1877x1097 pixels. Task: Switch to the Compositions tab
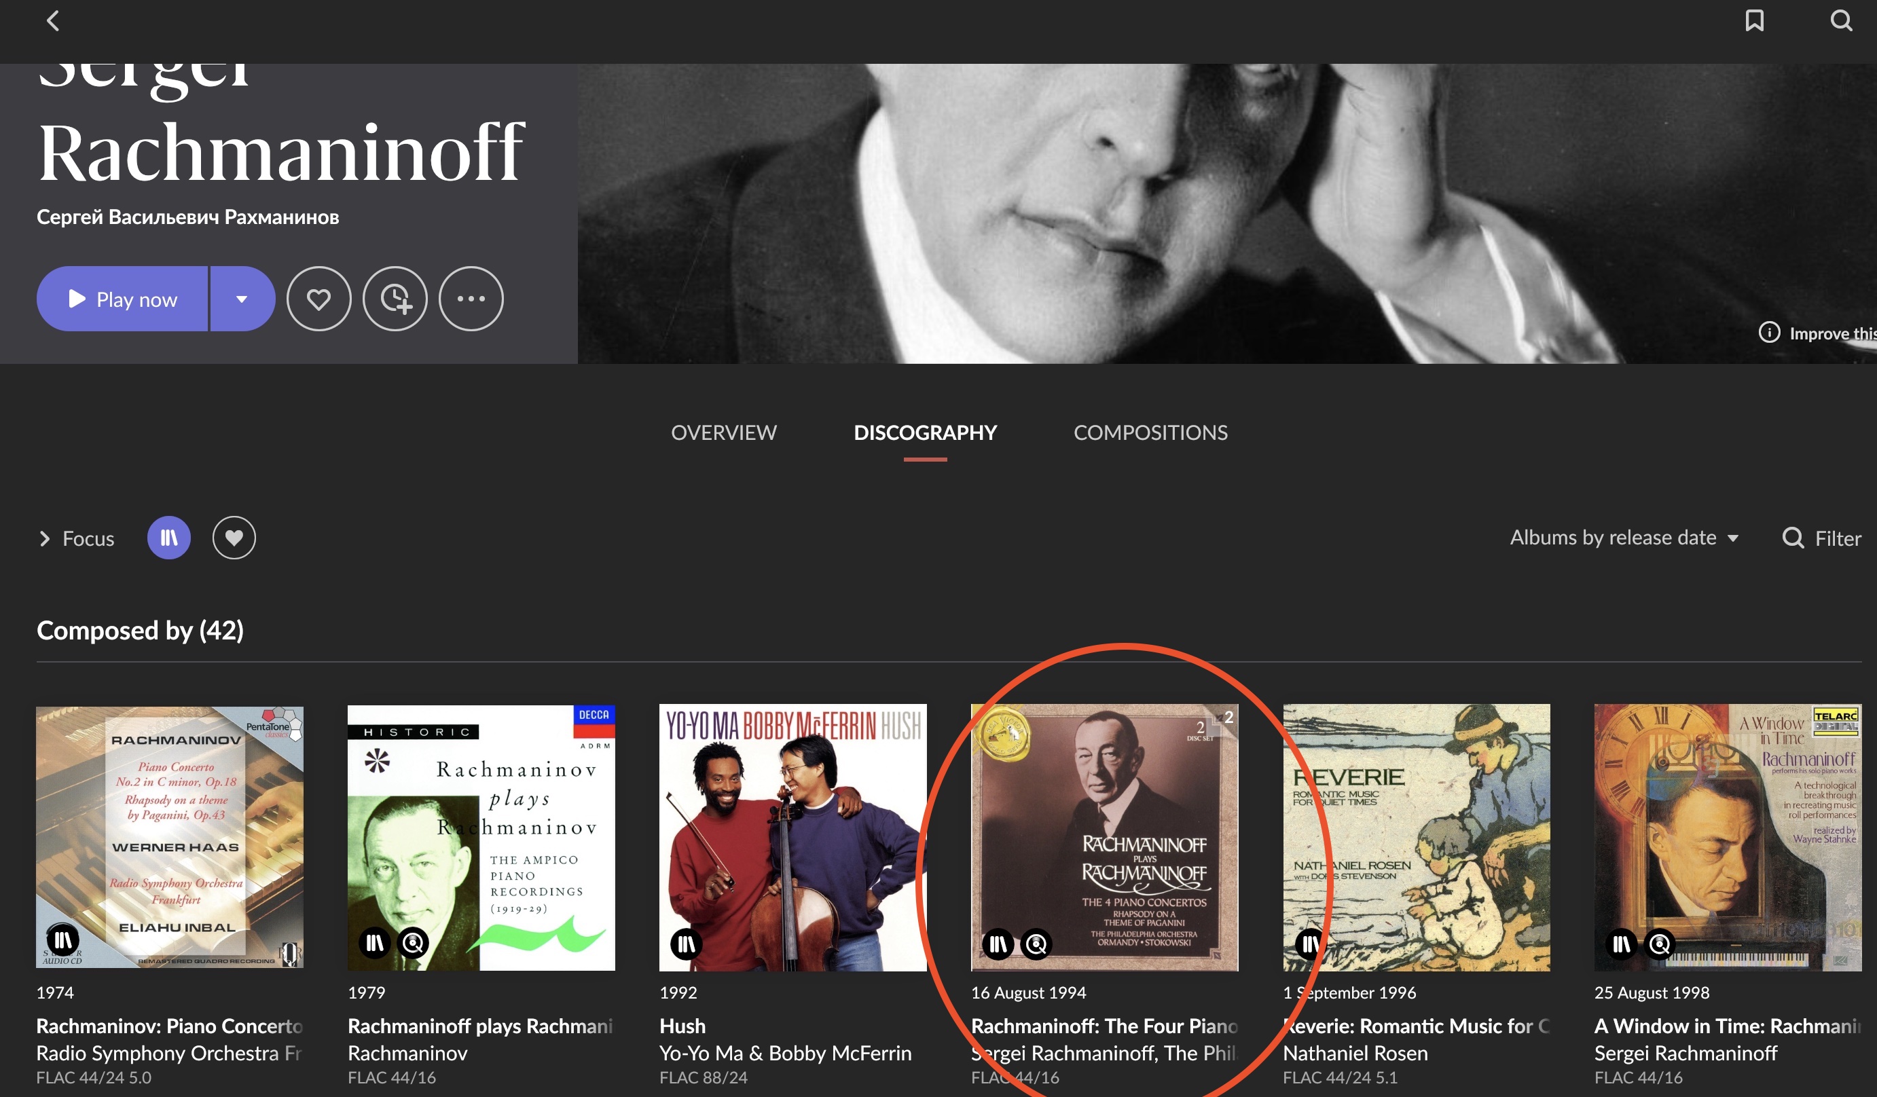(1150, 432)
